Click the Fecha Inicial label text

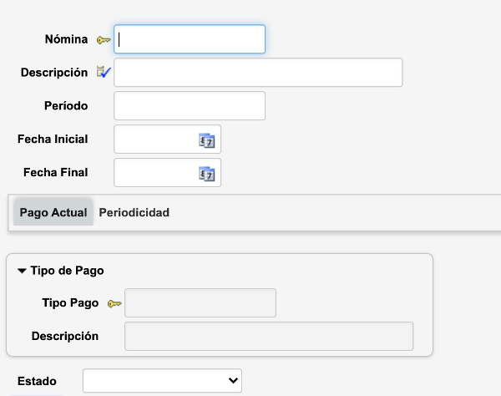[x=53, y=140]
